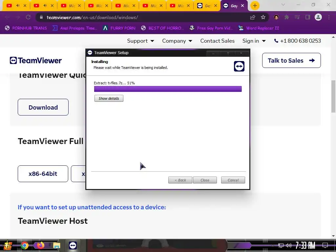Screen dimensions: 336x252
Task: Open the volume control in the tray
Action: [289, 245]
